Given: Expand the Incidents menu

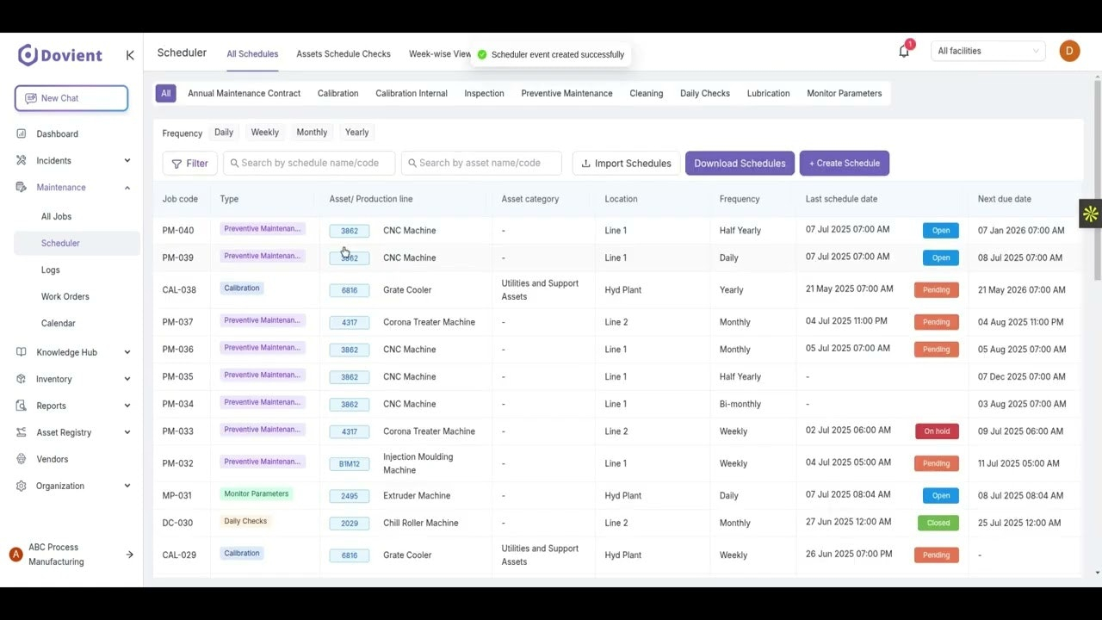Looking at the screenshot, I should tap(127, 161).
